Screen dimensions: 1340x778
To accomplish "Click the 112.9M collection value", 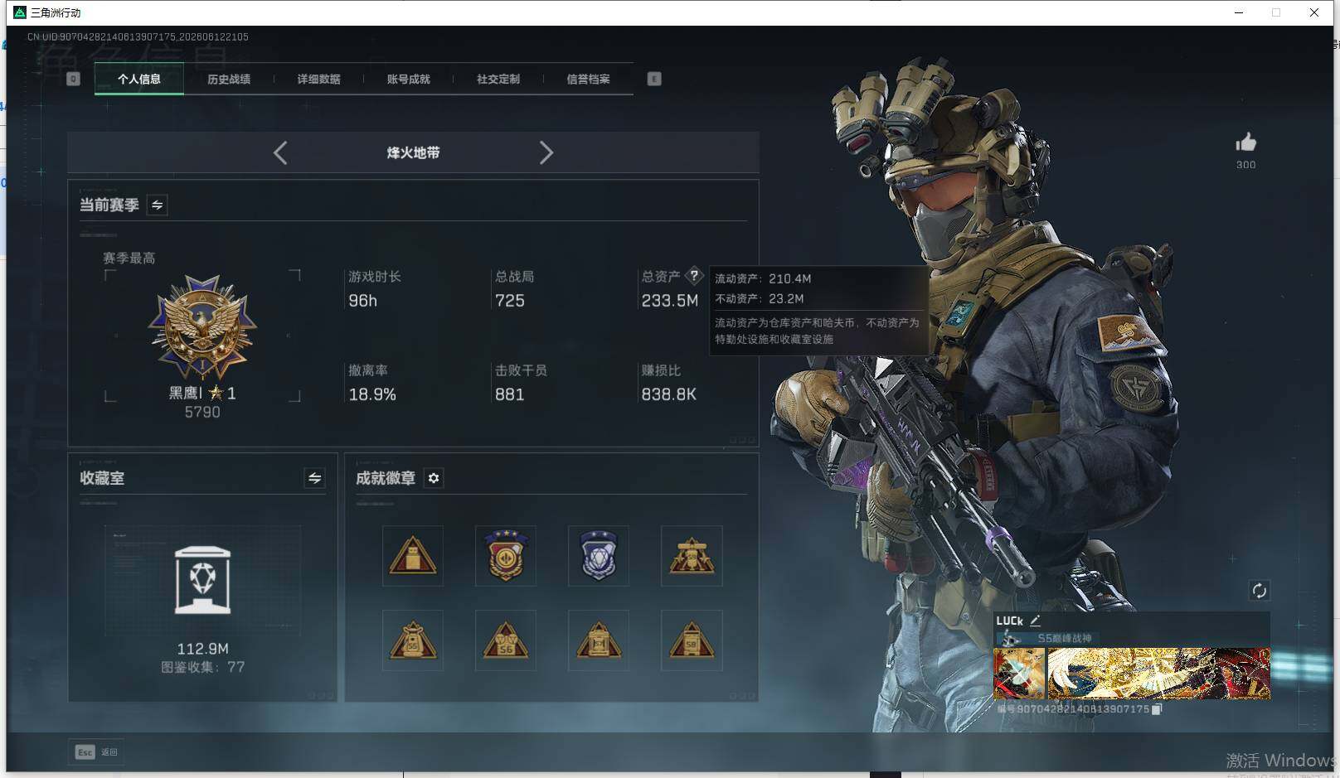I will 202,649.
